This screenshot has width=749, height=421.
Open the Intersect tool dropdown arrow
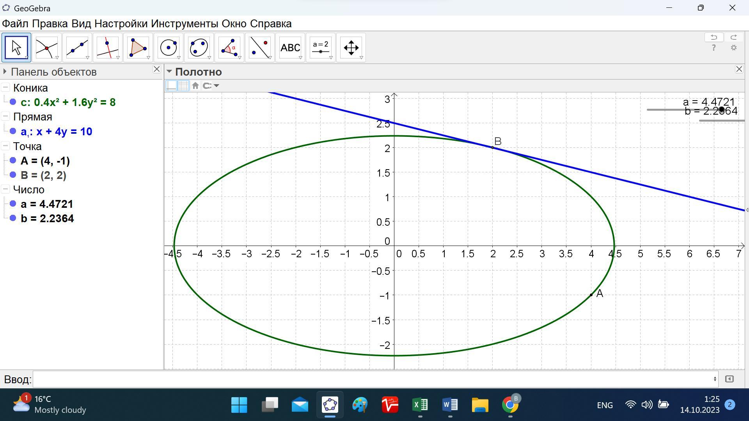[x=57, y=58]
